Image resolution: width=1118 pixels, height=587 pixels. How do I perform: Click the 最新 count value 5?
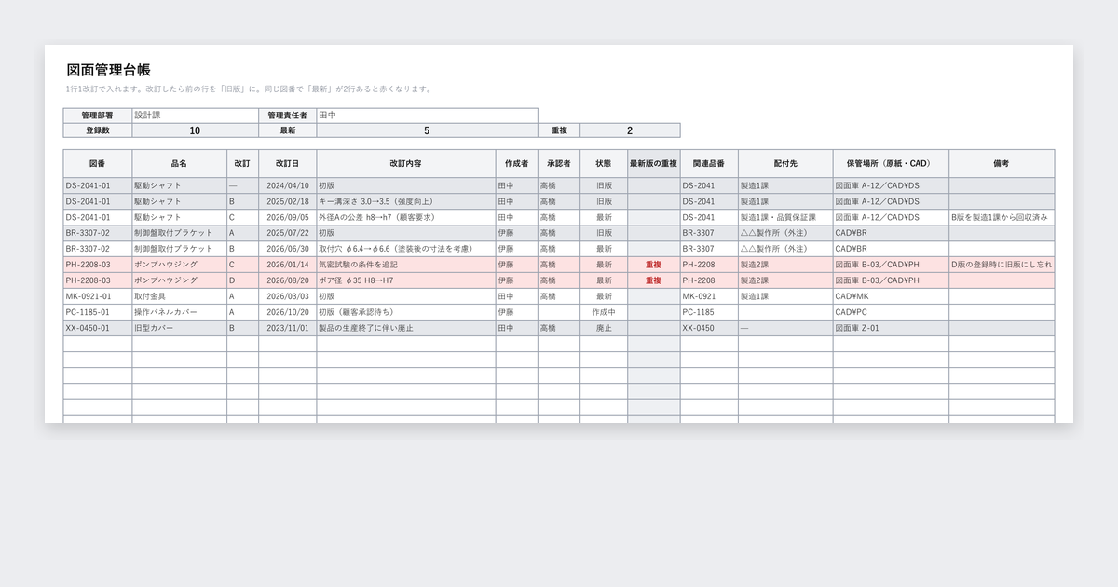427,130
